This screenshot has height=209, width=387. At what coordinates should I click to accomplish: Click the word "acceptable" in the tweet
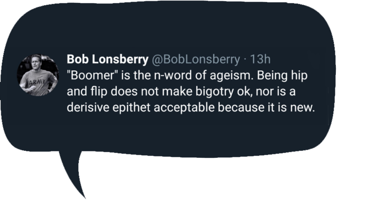point(184,108)
